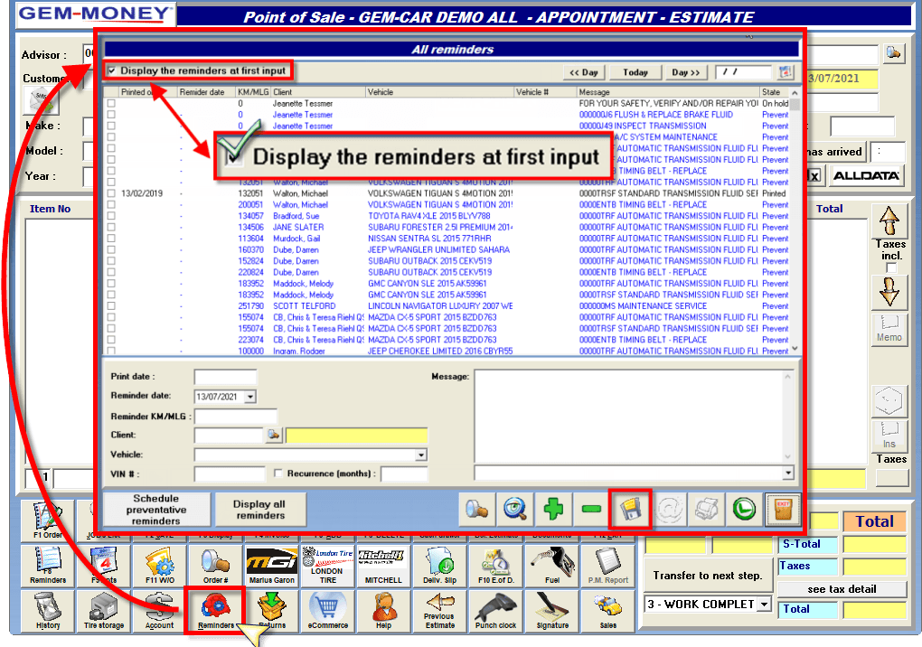Check the Recurrence (months) checkbox
Image resolution: width=922 pixels, height=647 pixels.
(x=278, y=474)
